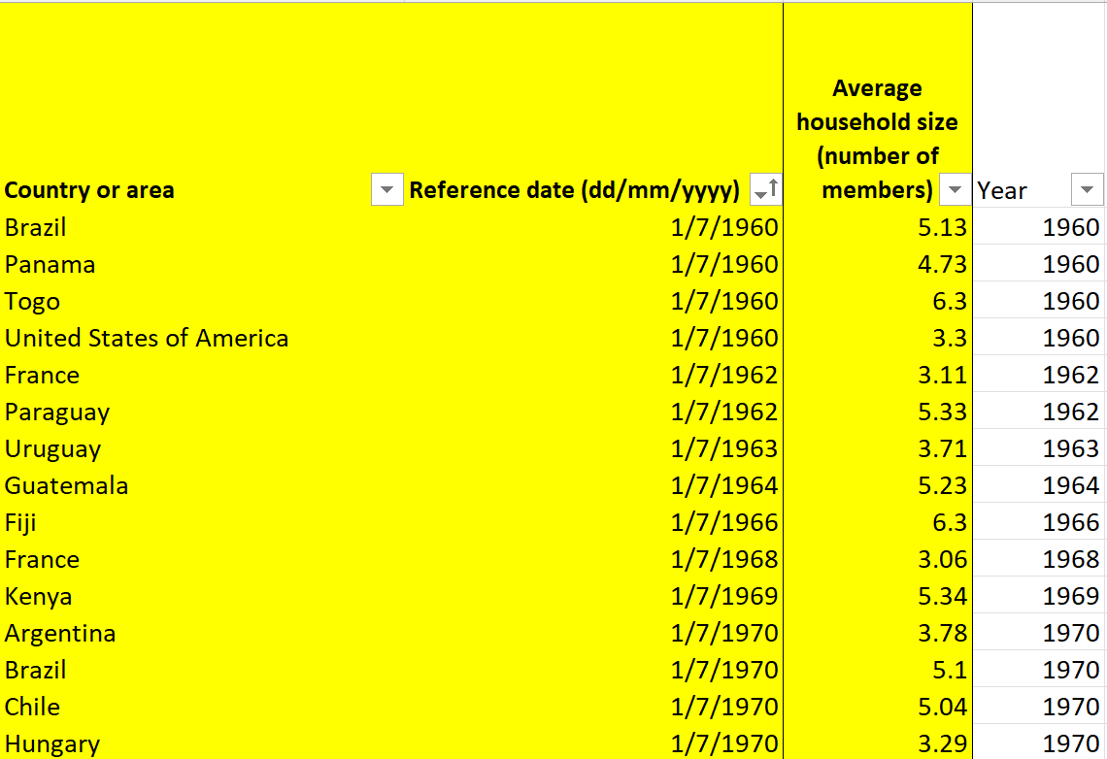Click the United States of America cell
The height and width of the screenshot is (759, 1107).
click(x=147, y=339)
